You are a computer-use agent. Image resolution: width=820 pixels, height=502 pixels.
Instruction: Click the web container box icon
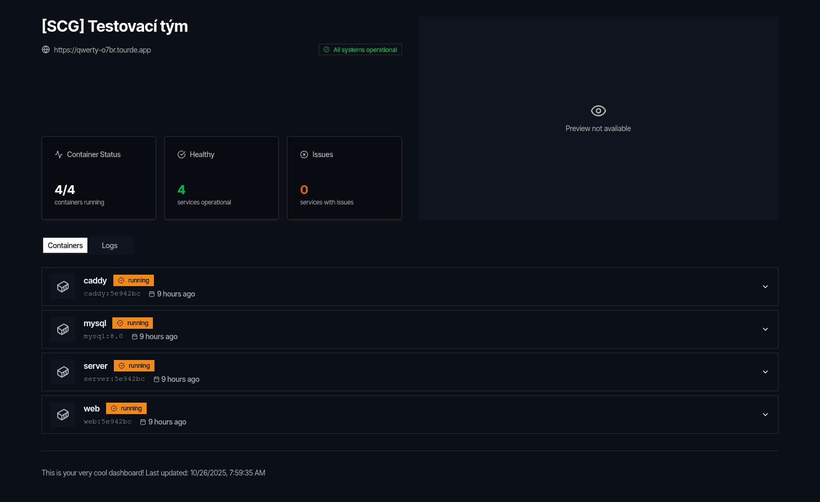63,415
